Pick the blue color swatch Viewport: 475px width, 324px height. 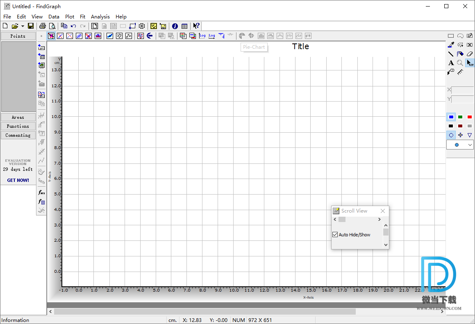coord(451,117)
